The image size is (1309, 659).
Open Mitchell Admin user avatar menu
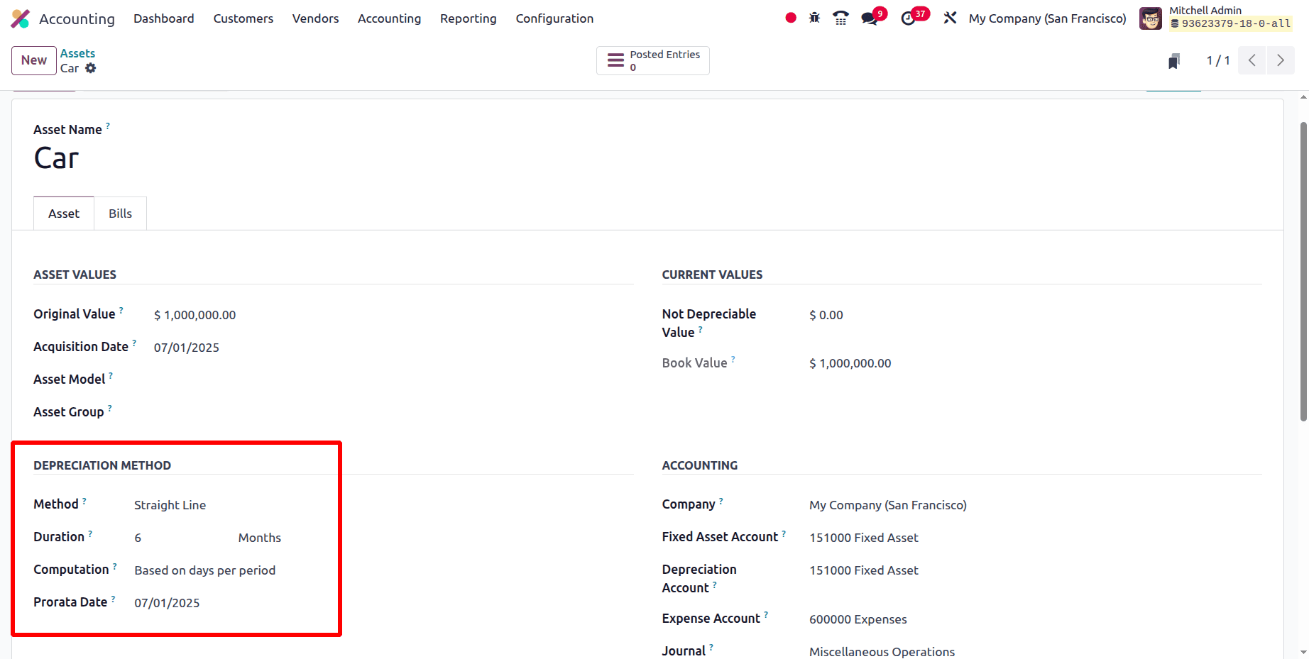point(1150,18)
